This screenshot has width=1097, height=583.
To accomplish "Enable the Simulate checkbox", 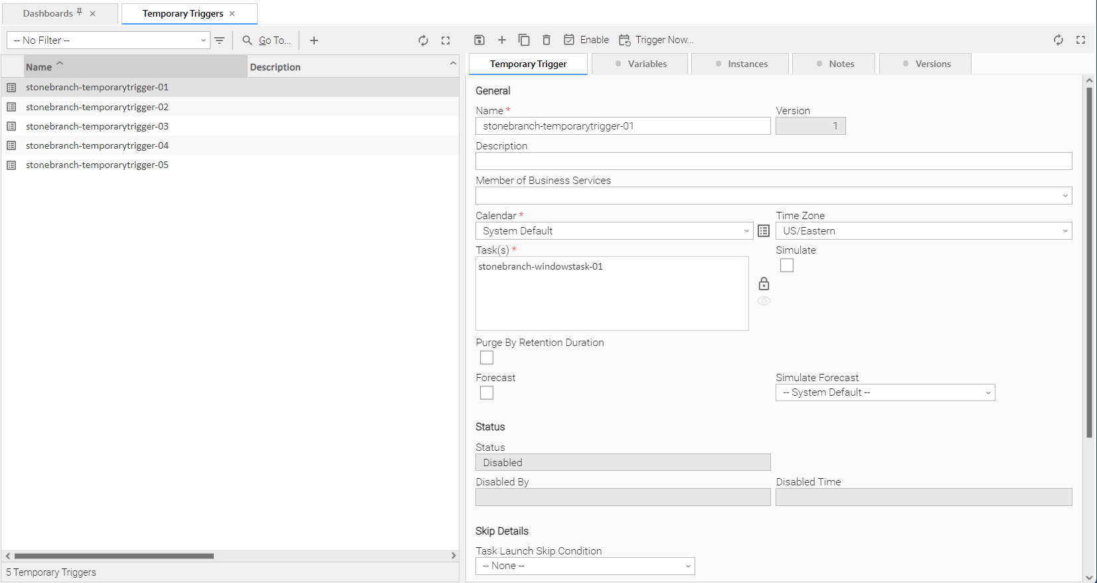I will (787, 266).
